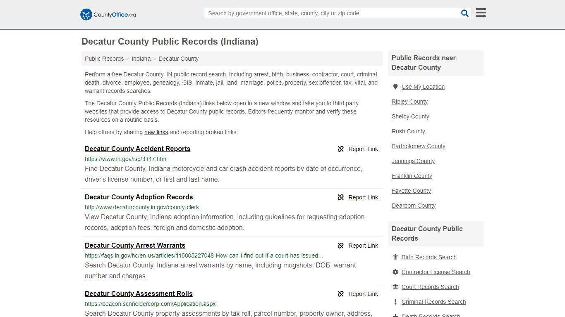Go to Public Records breadcrumb
The image size is (565, 317).
[x=104, y=59]
